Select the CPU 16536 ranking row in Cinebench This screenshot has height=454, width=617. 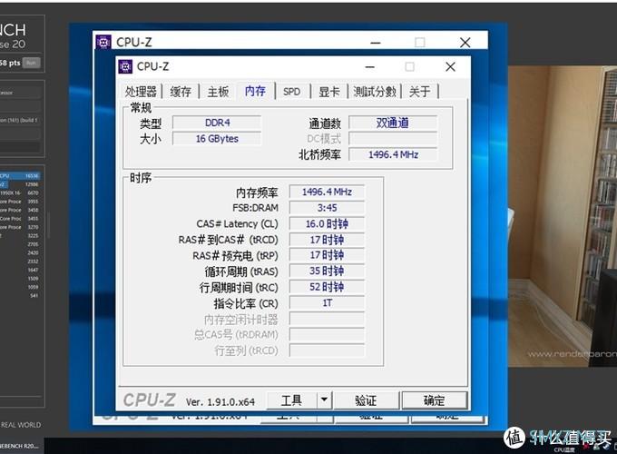click(19, 175)
